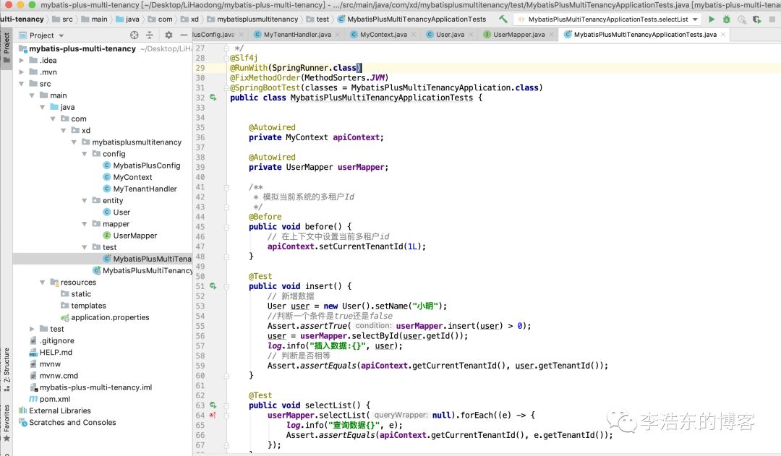Viewport: 781px width, 456px height.
Task: Open the pom.xml Maven file
Action: coord(55,399)
